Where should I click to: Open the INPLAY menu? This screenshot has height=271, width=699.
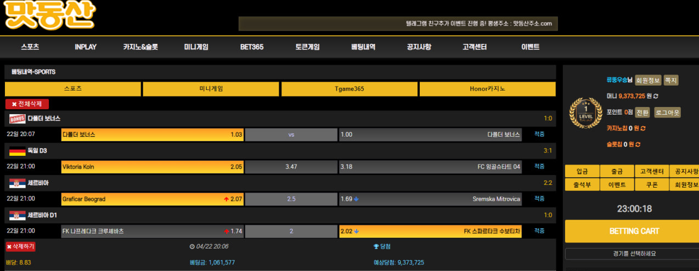(x=86, y=47)
